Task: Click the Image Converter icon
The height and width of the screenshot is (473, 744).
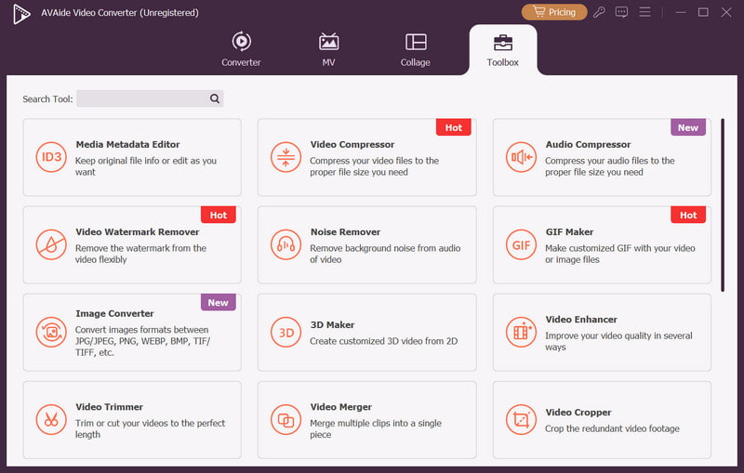Action: (x=51, y=333)
